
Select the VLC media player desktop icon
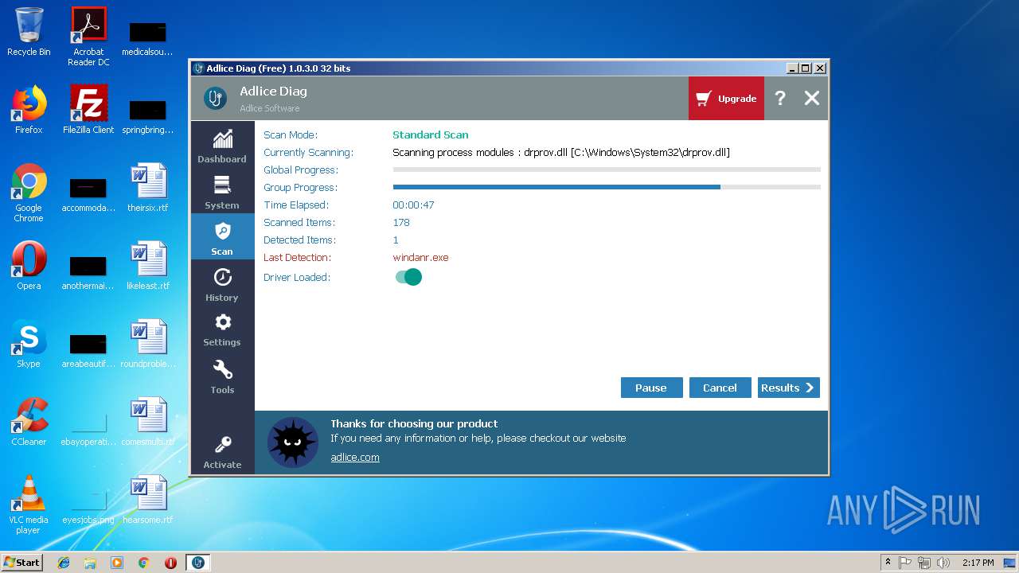click(x=29, y=505)
